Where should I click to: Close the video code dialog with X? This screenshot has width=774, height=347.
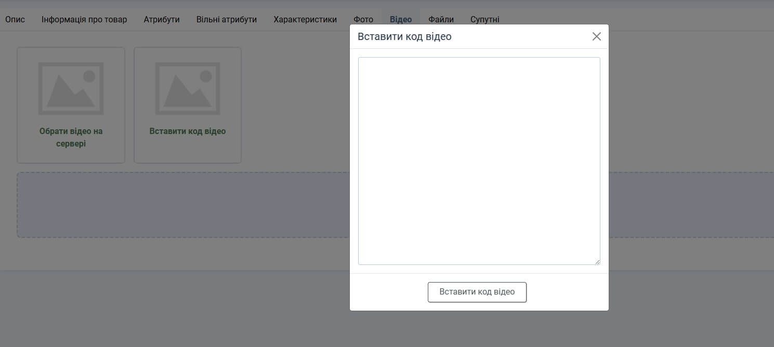click(x=596, y=36)
